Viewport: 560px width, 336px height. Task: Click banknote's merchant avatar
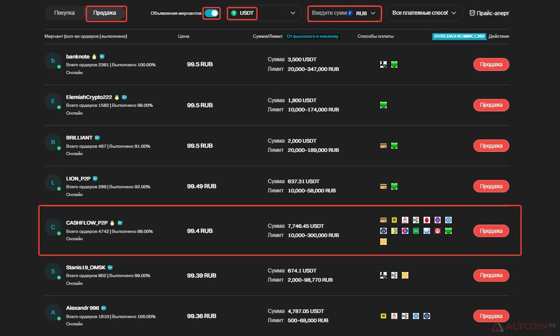click(53, 61)
